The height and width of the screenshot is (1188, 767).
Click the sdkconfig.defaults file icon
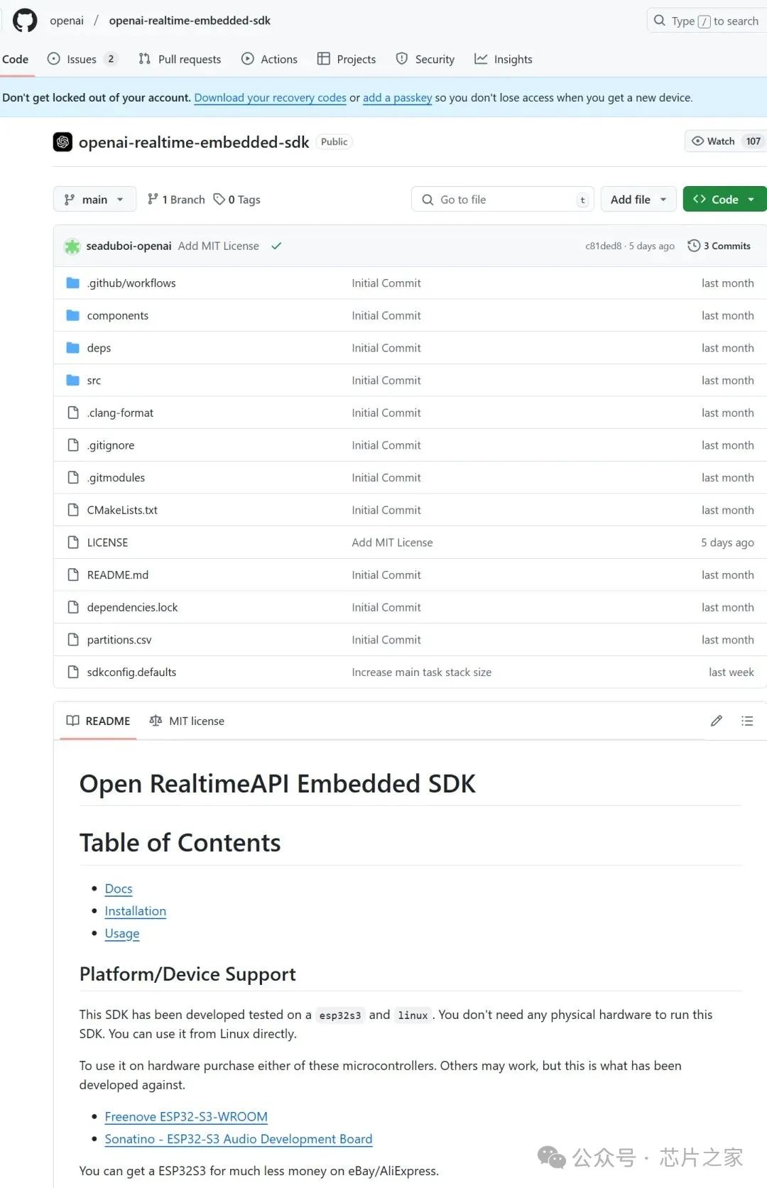pyautogui.click(x=72, y=672)
